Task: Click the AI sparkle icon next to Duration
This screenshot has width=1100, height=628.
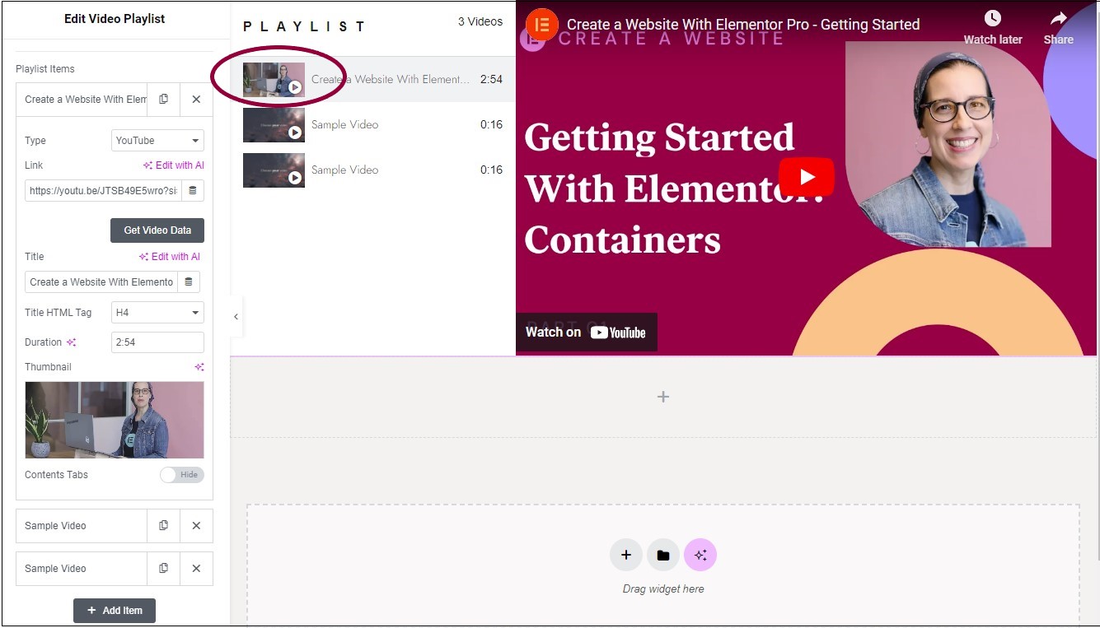Action: pos(72,342)
